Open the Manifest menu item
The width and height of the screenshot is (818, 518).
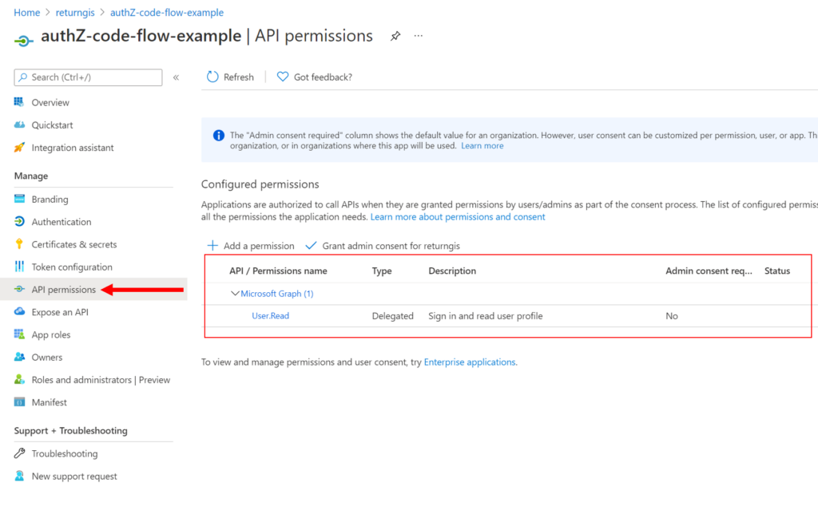click(x=49, y=402)
